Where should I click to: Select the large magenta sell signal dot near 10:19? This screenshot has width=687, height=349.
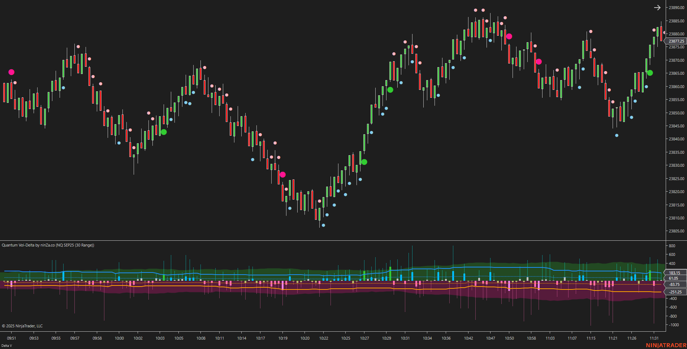click(283, 174)
